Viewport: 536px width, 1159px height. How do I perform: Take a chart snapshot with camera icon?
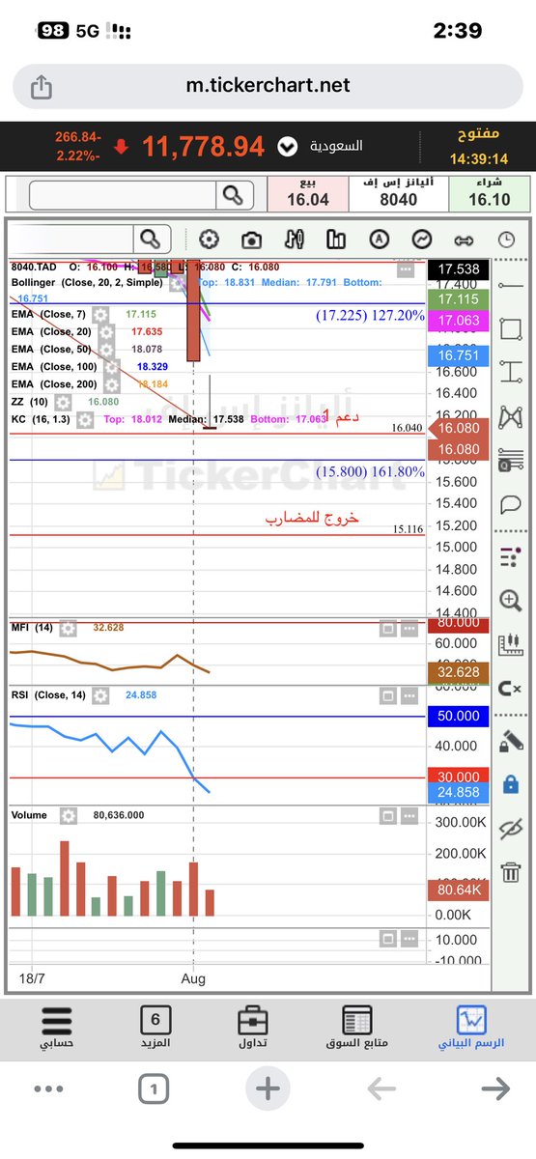coord(252,240)
